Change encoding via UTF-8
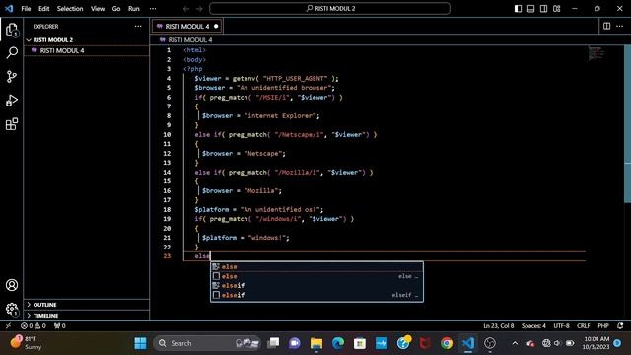The image size is (631, 355). click(x=561, y=326)
